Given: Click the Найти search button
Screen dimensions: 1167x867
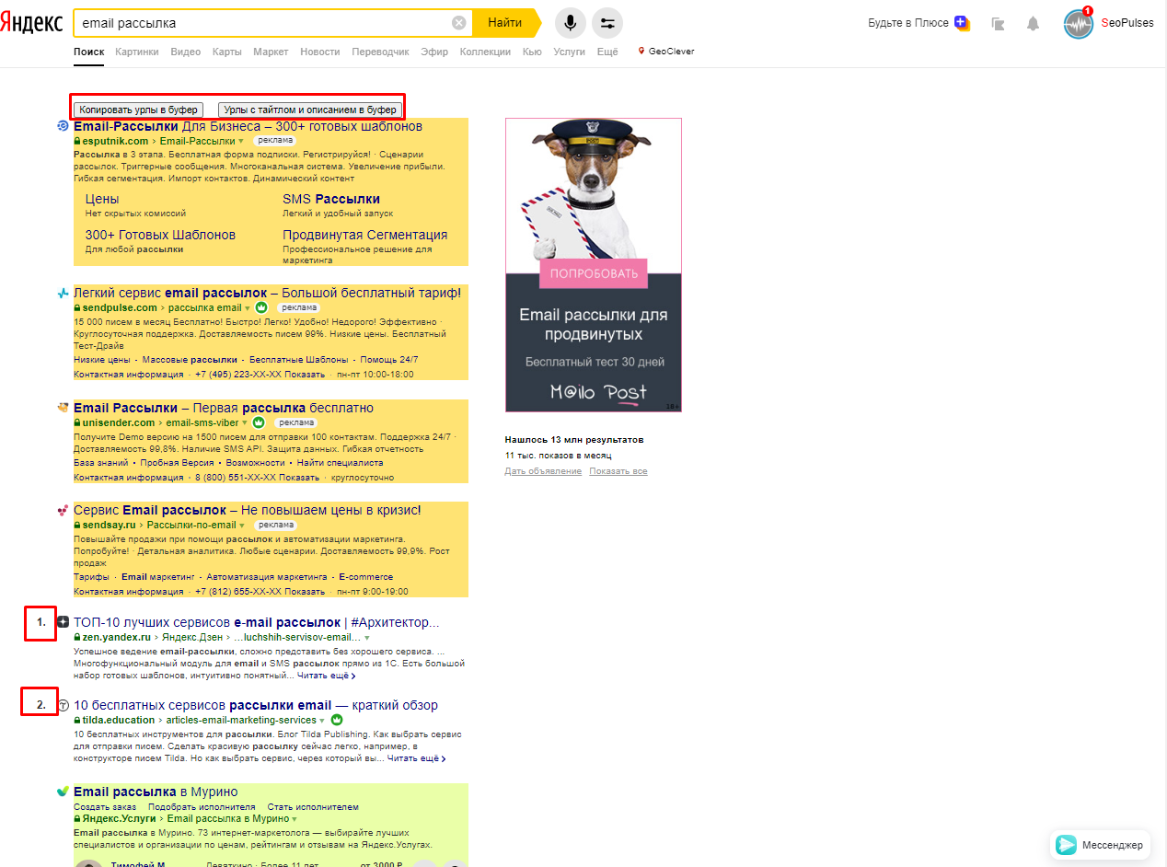Looking at the screenshot, I should (504, 23).
